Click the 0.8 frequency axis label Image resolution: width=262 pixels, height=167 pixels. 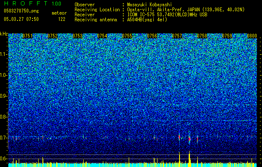(3, 117)
